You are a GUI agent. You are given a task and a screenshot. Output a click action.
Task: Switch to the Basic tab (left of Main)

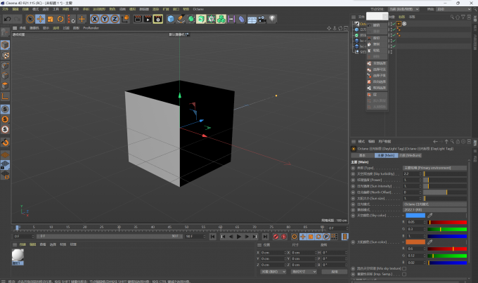pyautogui.click(x=362, y=155)
